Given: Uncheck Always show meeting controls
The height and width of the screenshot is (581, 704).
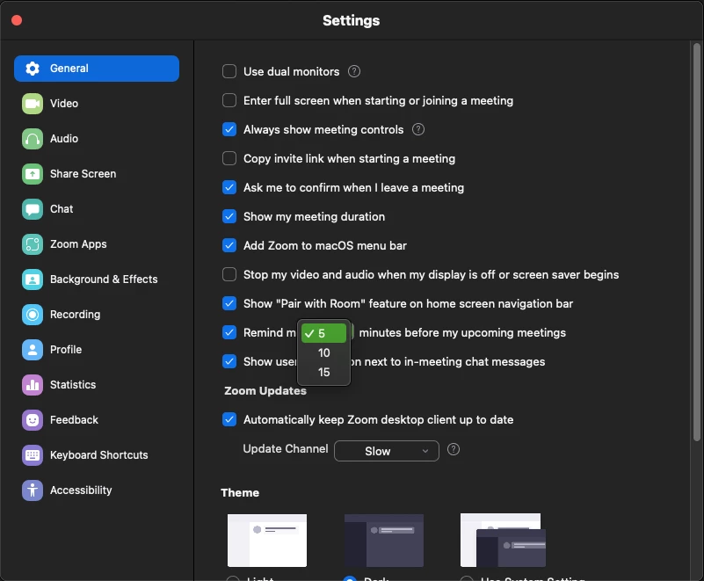Looking at the screenshot, I should [229, 129].
